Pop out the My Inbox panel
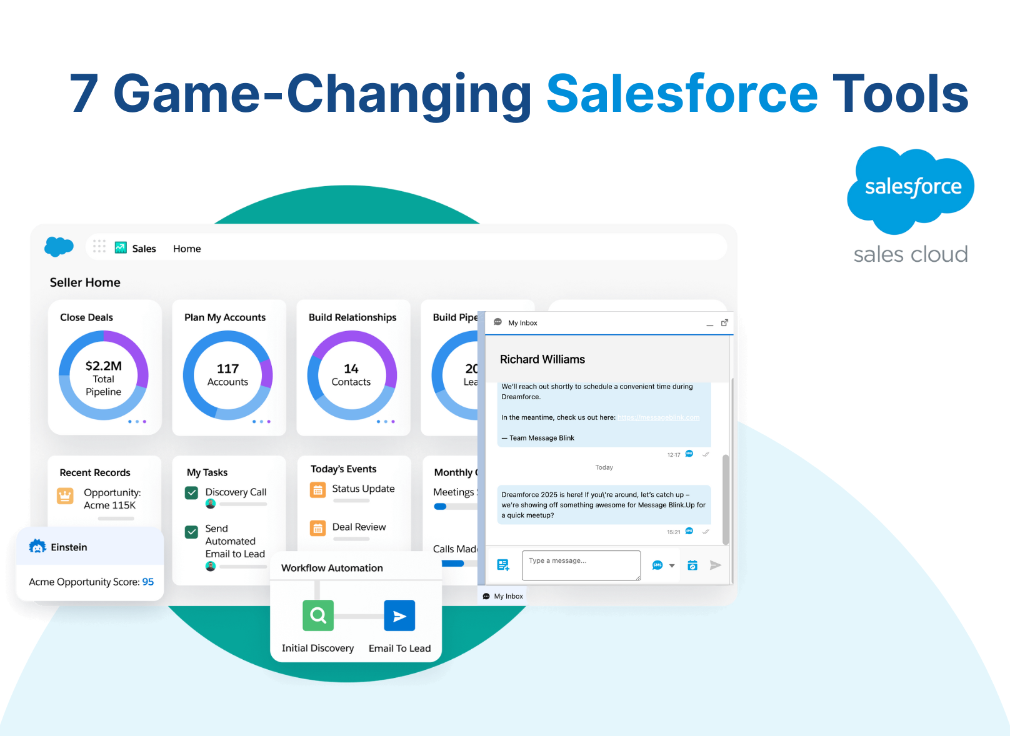The image size is (1010, 736). click(725, 322)
